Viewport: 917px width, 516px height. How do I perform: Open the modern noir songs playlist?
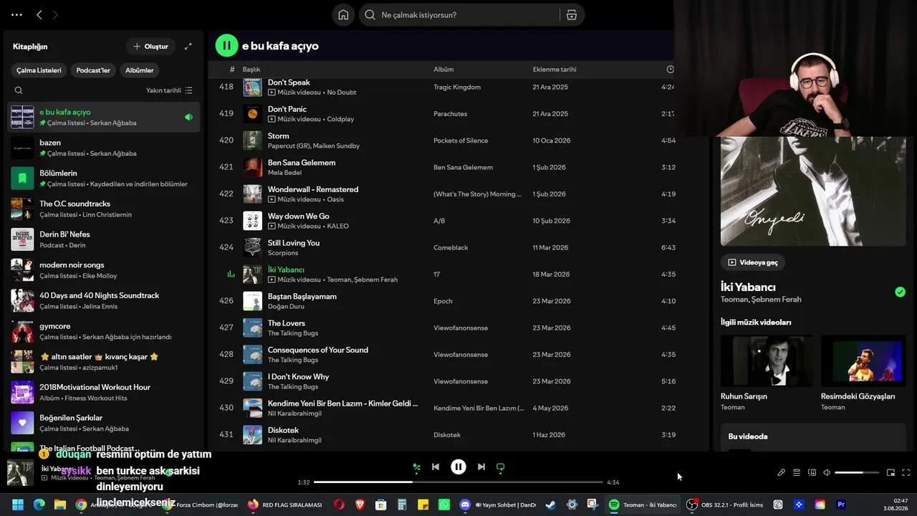(x=104, y=270)
